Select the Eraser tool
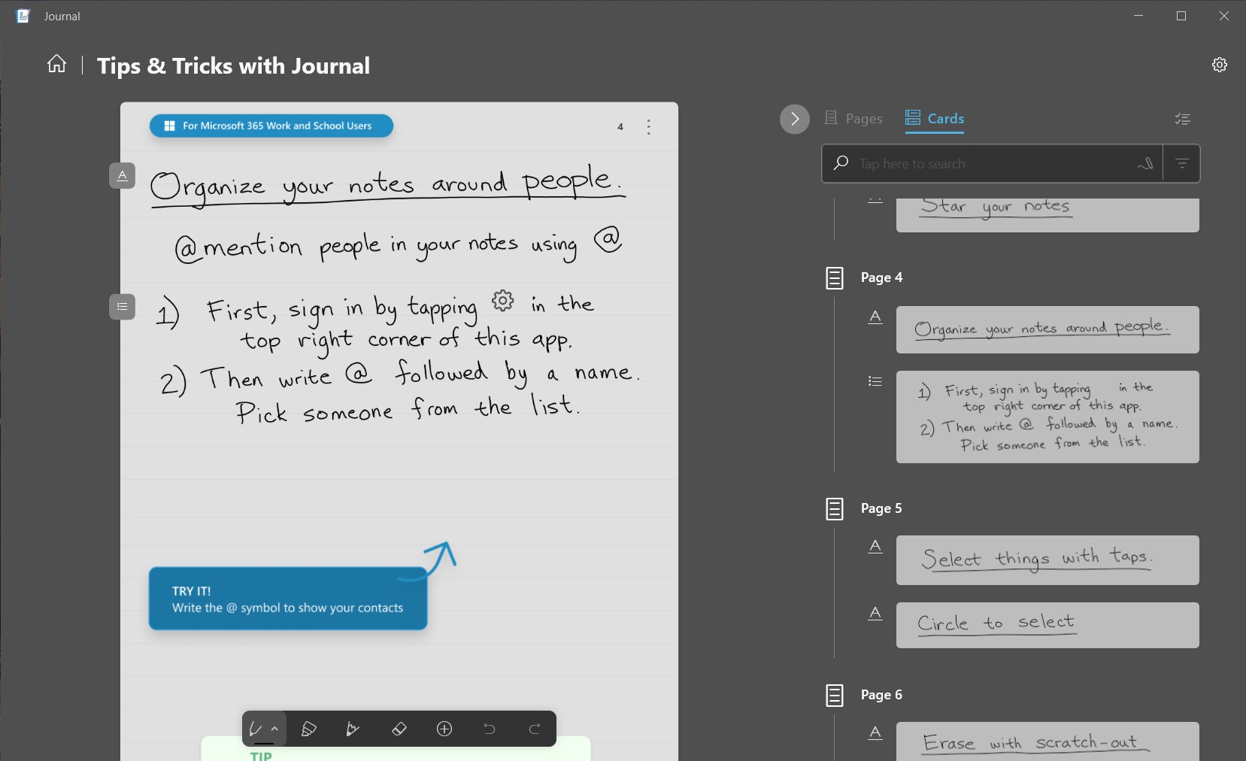The height and width of the screenshot is (761, 1246). click(x=399, y=729)
